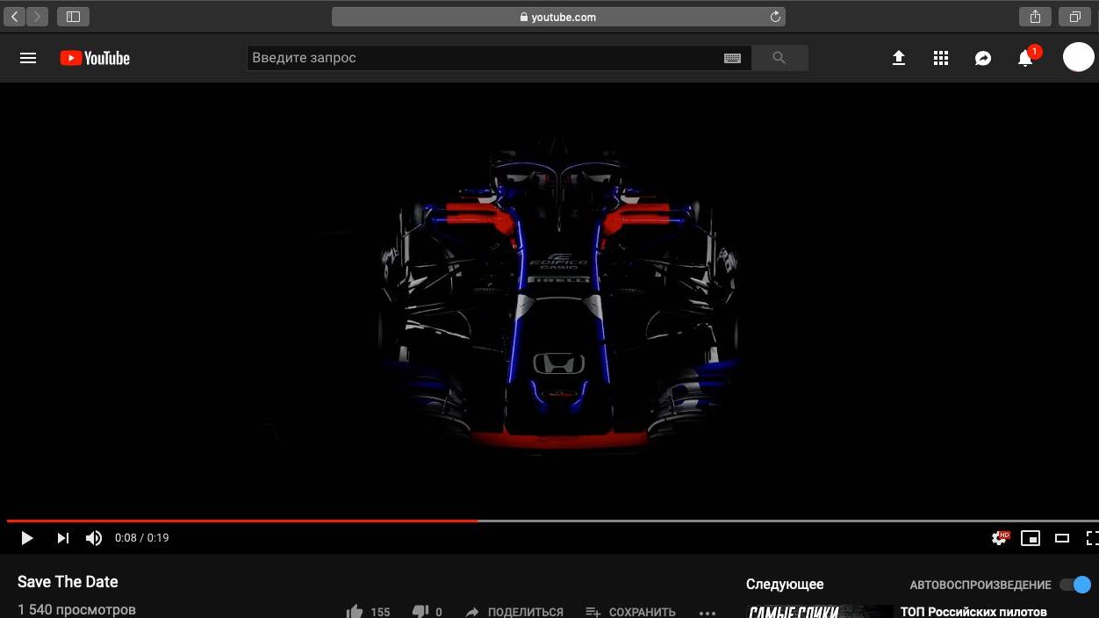Skip to the next video
The width and height of the screenshot is (1099, 618).
click(x=62, y=538)
